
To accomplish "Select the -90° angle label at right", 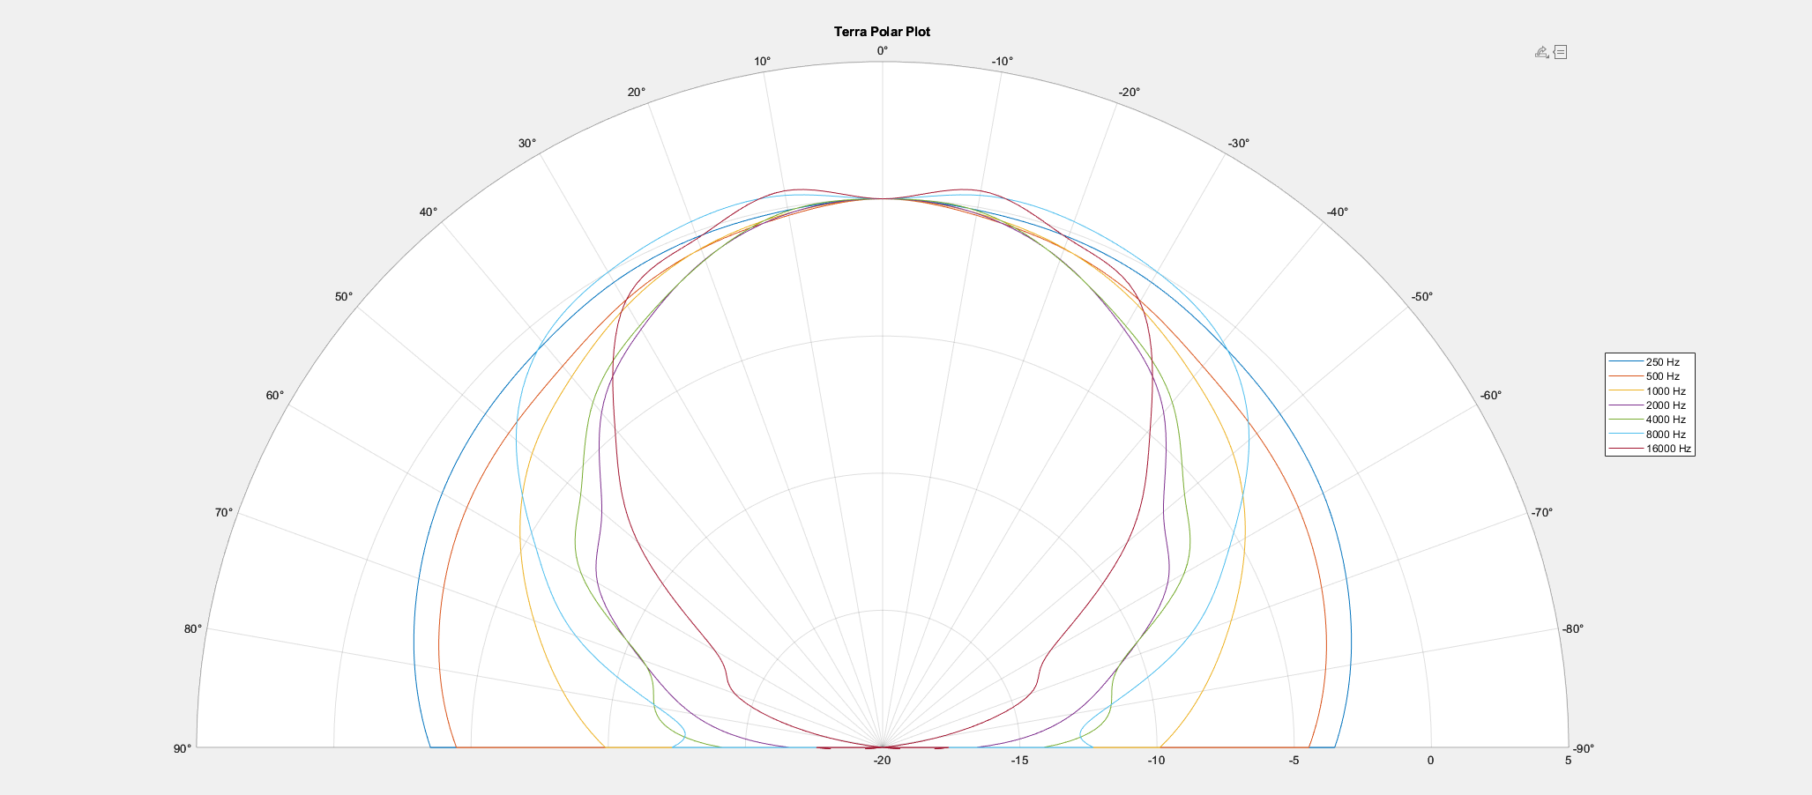I will (x=1584, y=748).
